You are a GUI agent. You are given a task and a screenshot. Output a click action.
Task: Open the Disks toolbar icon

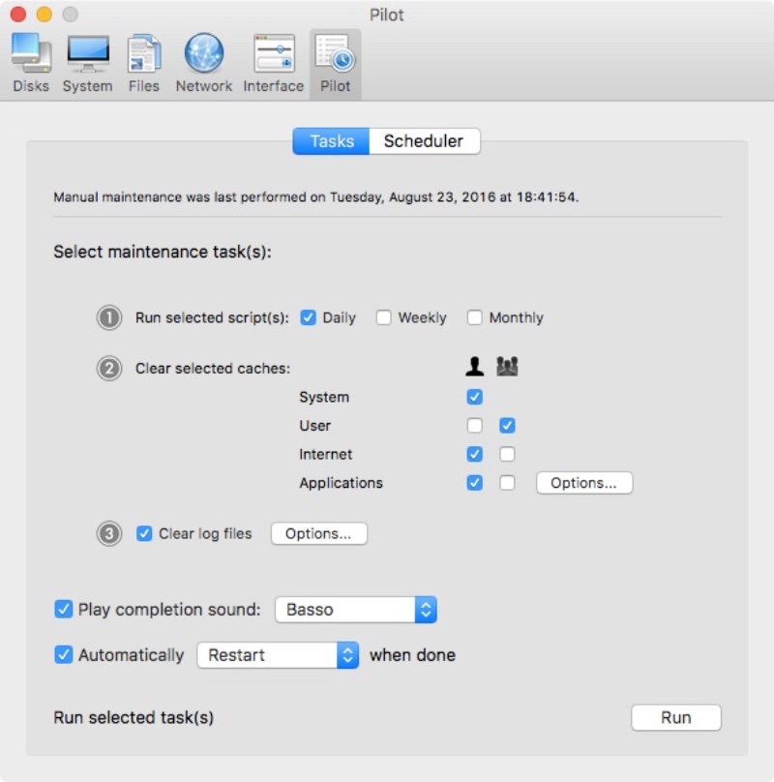tap(32, 62)
